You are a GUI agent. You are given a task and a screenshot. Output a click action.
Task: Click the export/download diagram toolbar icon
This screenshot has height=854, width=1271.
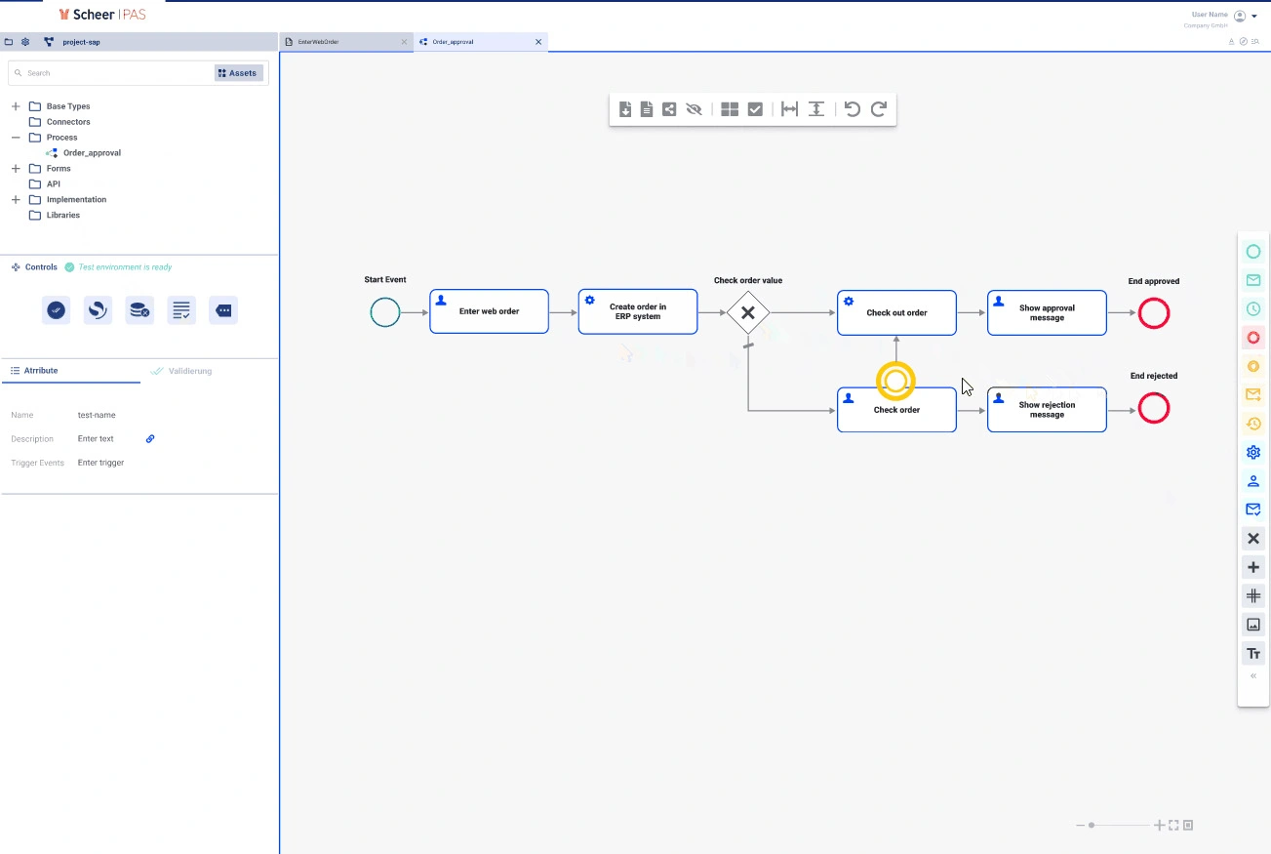tap(625, 109)
